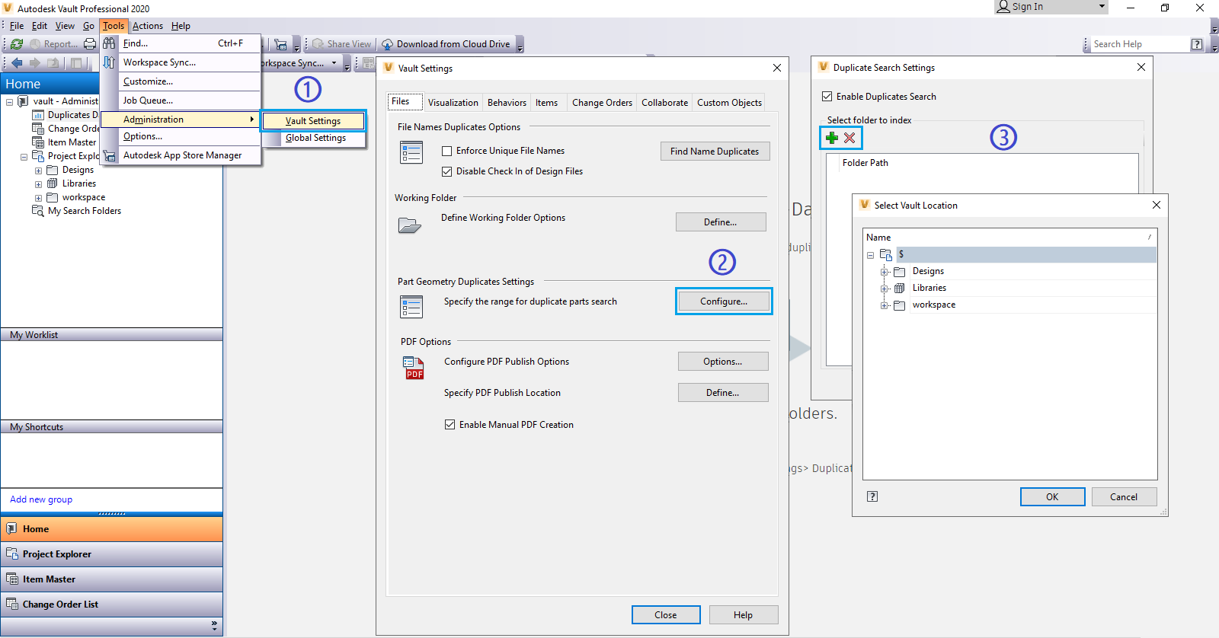This screenshot has height=638, width=1219.
Task: Choose Autodesk App Store Manager menu item
Action: (182, 155)
